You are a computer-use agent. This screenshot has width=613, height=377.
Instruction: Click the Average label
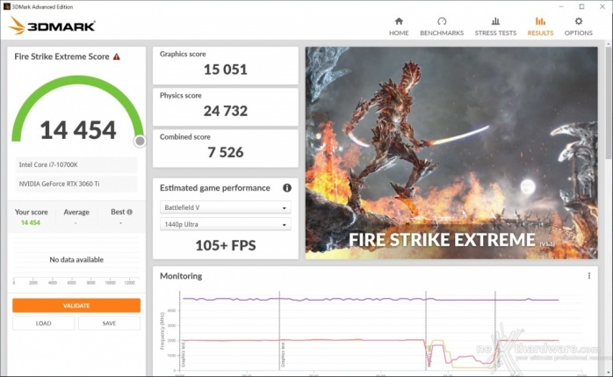pos(76,212)
